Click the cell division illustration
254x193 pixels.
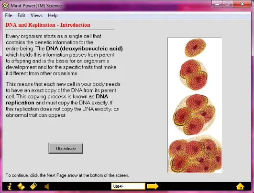pos(195,105)
